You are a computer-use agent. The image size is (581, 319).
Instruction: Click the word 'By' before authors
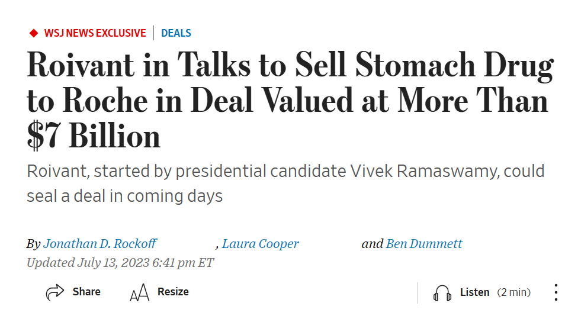33,244
